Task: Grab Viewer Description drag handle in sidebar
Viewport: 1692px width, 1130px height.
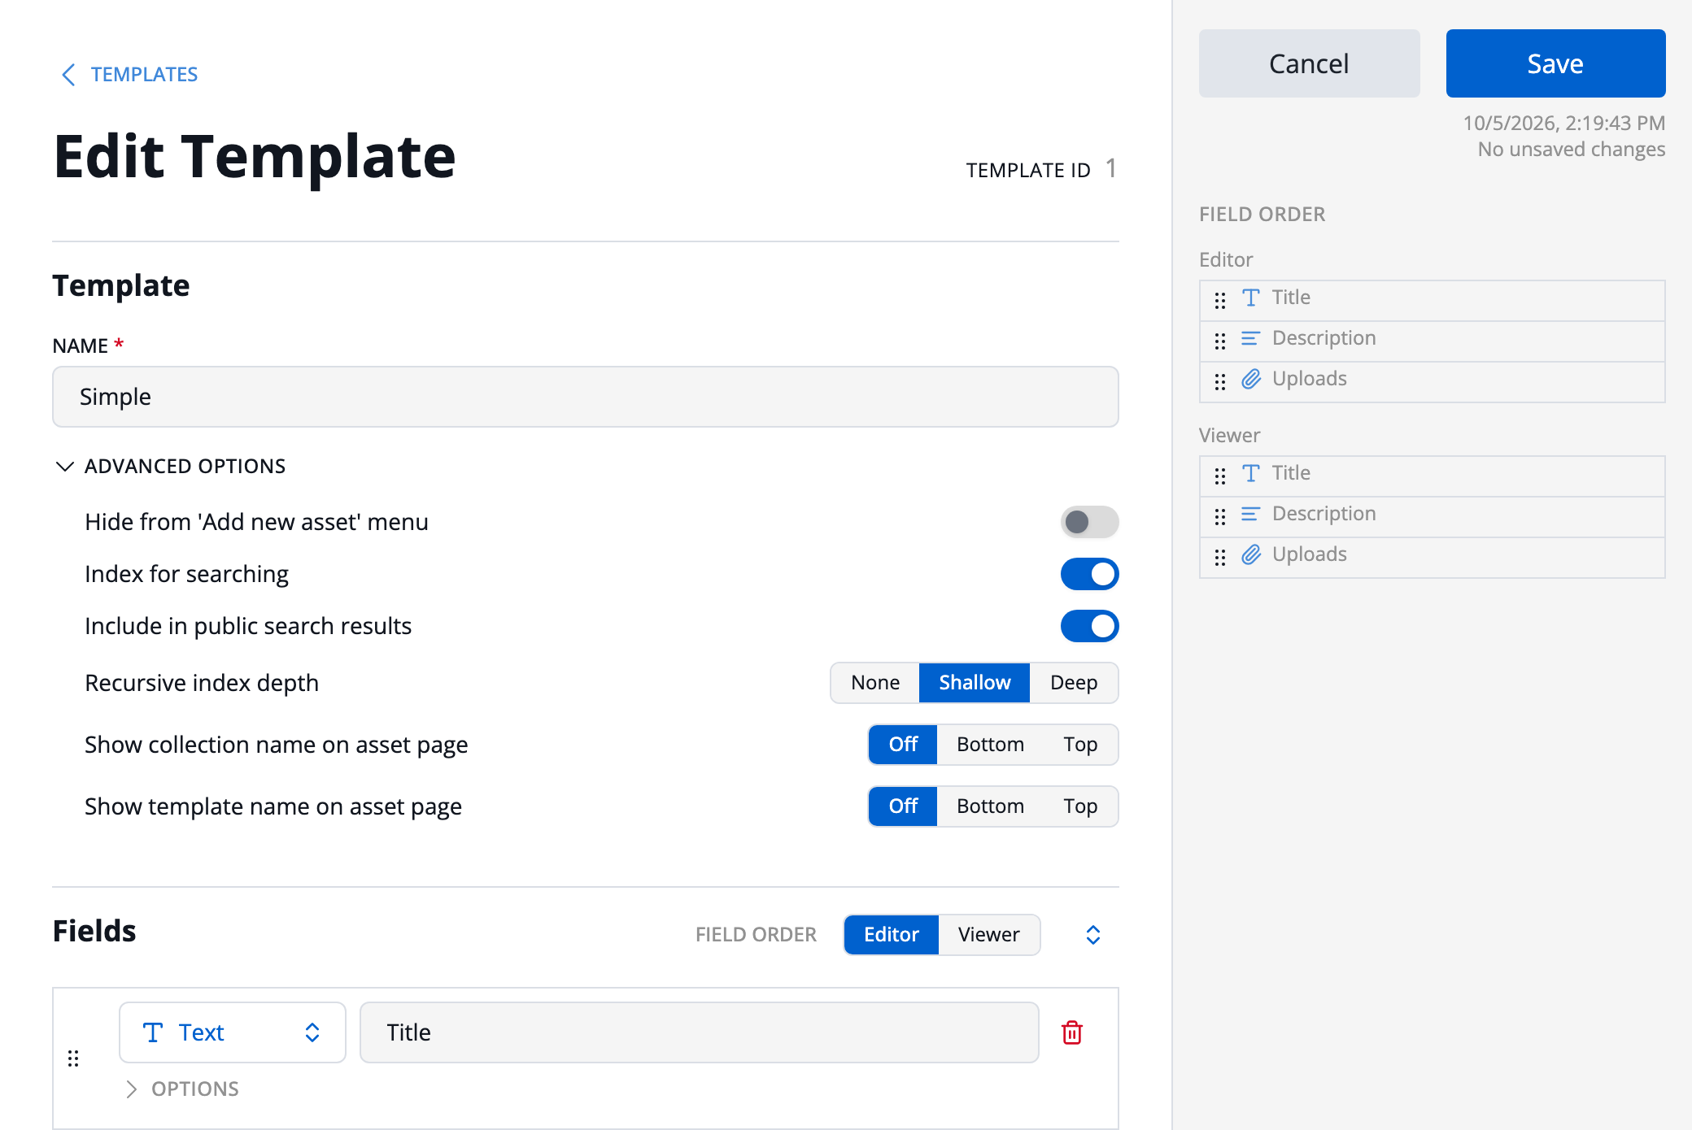Action: click(x=1220, y=517)
